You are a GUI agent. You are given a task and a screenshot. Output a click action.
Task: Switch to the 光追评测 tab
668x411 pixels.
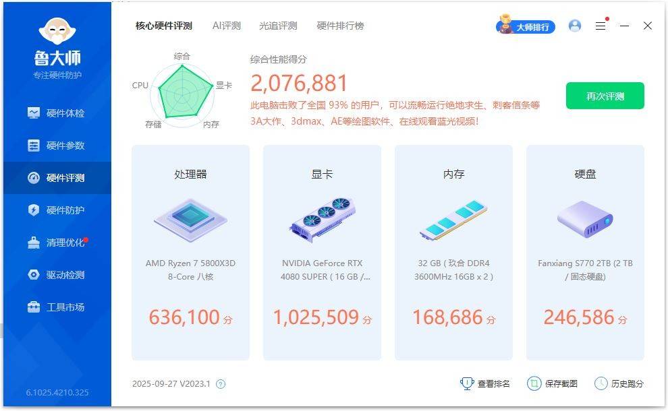click(x=280, y=26)
